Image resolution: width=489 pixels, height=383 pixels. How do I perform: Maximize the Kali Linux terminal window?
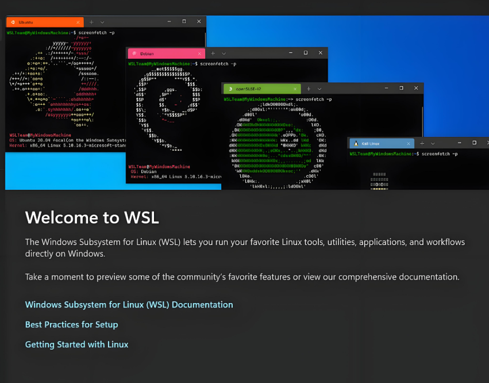pos(474,143)
